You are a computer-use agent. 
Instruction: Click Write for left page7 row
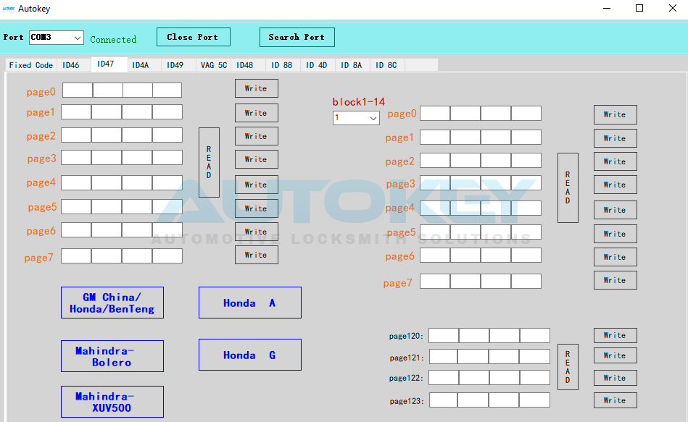[x=256, y=255]
